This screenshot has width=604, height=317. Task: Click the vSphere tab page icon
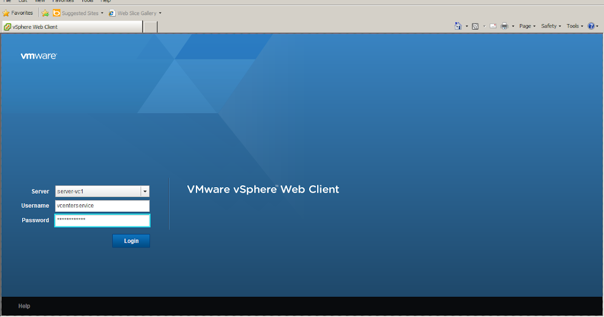pos(8,27)
